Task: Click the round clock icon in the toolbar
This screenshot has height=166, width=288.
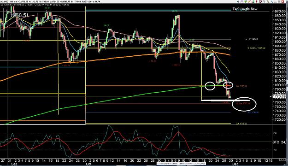Action: [260, 1]
